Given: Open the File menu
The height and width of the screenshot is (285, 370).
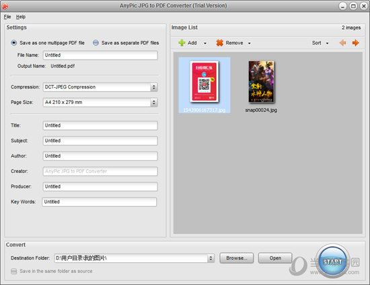Looking at the screenshot, I should point(7,17).
